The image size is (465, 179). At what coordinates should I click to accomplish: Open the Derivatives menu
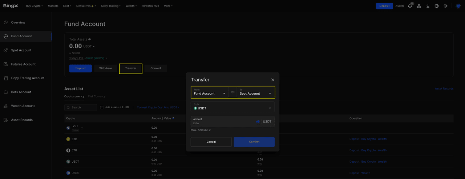(x=84, y=6)
